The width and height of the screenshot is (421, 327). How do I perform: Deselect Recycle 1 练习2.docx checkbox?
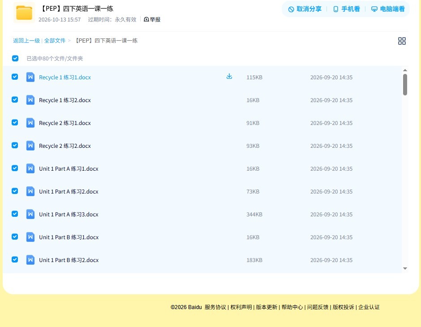tap(15, 99)
